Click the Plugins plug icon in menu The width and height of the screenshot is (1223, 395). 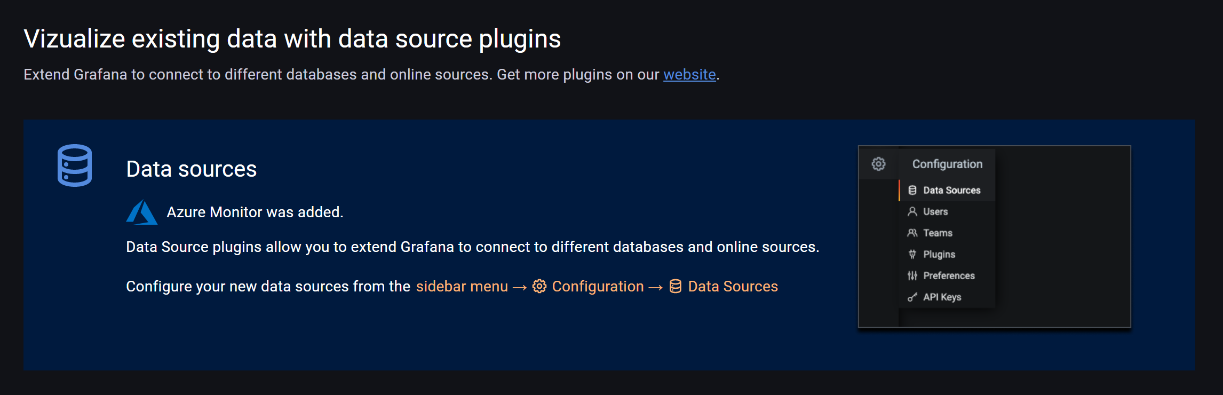pyautogui.click(x=912, y=255)
